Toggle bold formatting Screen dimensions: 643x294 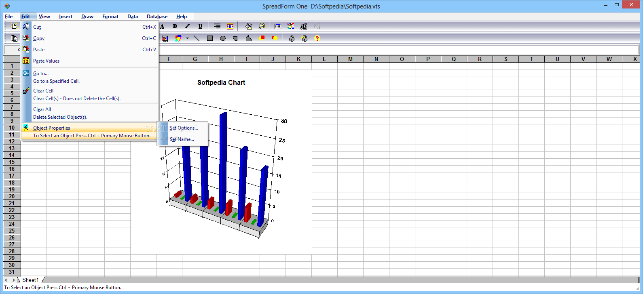[175, 26]
